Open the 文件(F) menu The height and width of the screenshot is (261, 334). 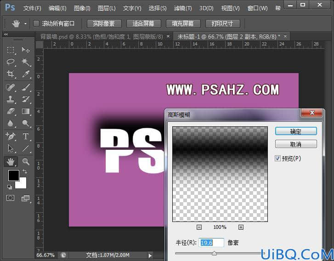click(32, 8)
